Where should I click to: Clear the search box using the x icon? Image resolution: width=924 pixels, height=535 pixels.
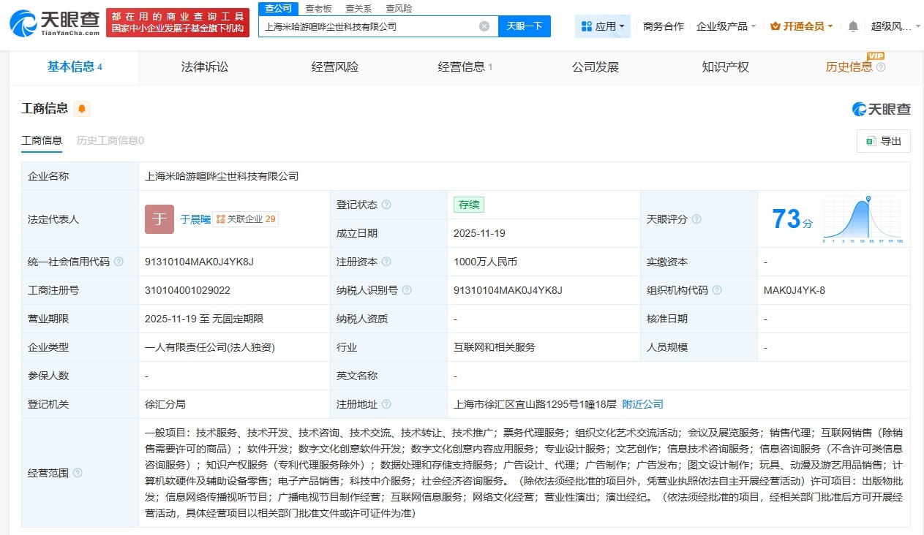(483, 26)
